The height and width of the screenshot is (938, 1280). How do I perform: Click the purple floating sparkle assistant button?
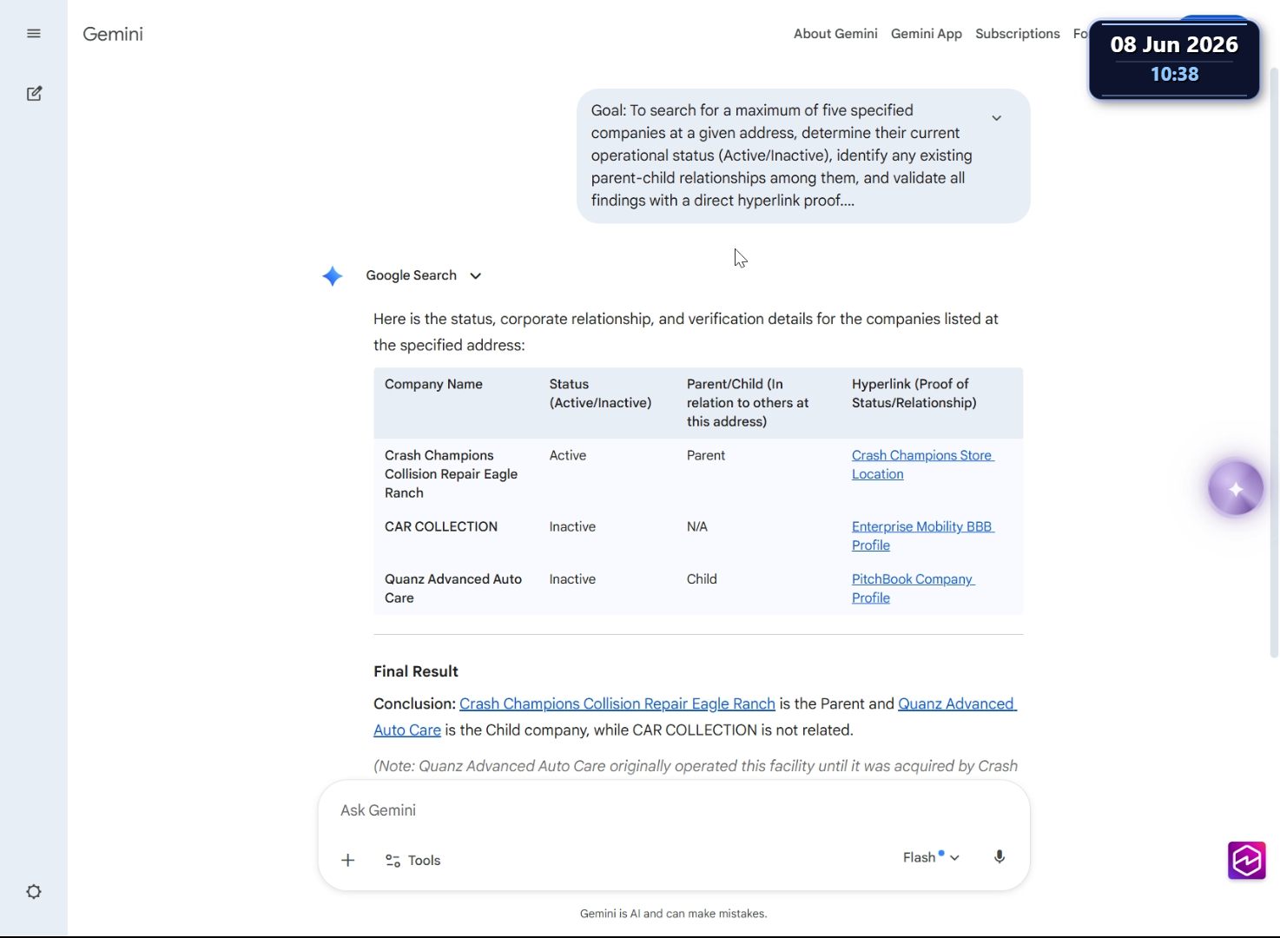pos(1236,488)
